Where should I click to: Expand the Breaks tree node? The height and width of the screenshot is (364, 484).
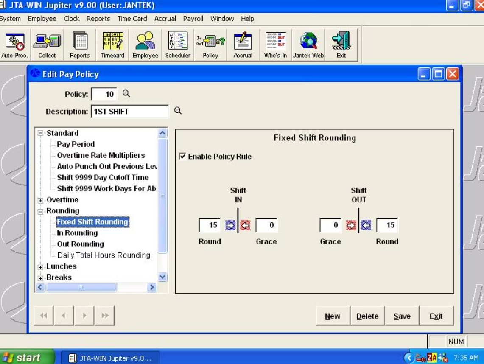pyautogui.click(x=40, y=278)
